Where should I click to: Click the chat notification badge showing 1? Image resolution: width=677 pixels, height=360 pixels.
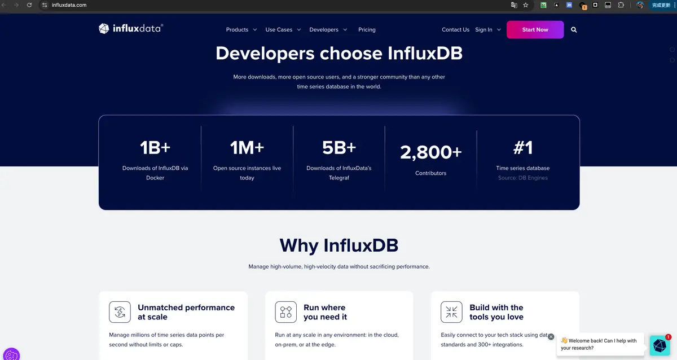(x=667, y=336)
